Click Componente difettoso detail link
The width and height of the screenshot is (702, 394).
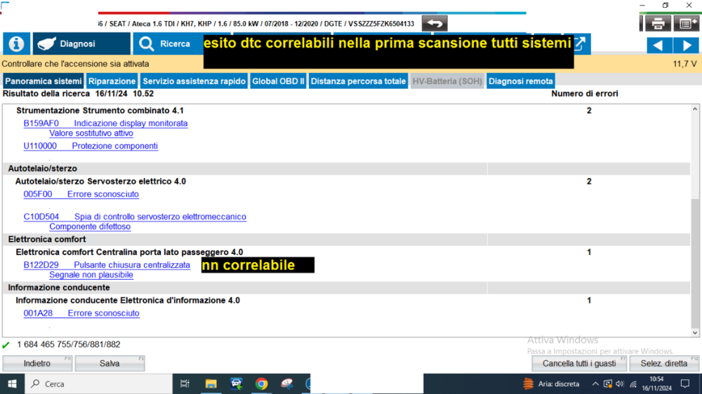click(90, 226)
